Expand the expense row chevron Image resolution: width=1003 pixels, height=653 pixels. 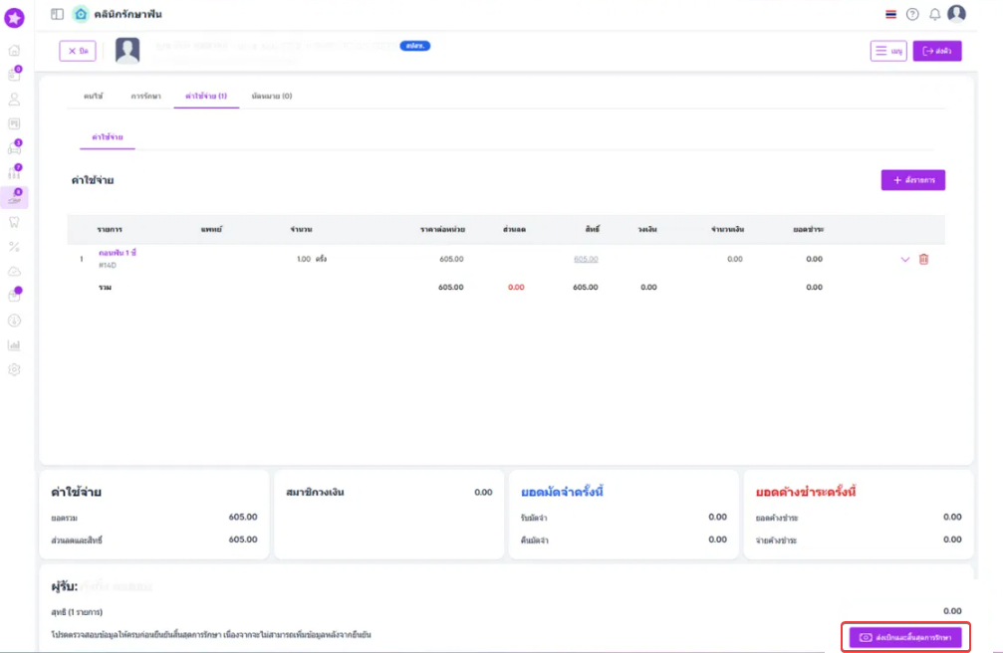905,259
